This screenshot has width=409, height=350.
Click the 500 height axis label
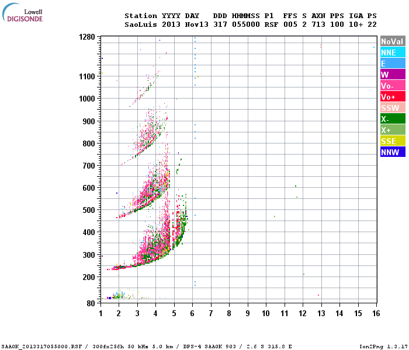pyautogui.click(x=89, y=210)
